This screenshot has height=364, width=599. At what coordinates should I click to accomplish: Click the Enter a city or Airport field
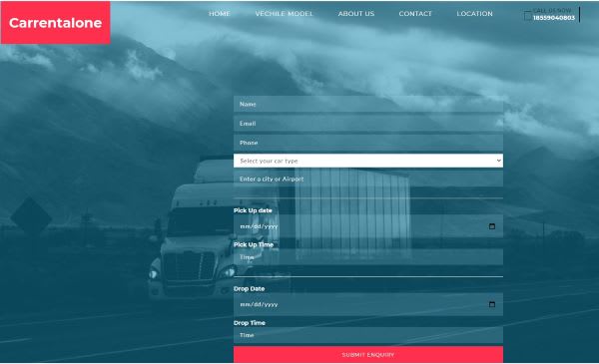pos(368,179)
